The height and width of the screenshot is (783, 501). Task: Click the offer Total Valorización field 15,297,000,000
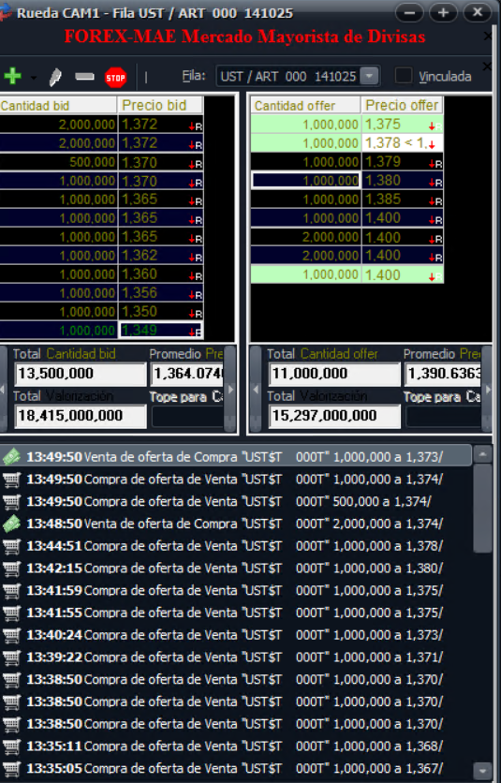coord(334,416)
